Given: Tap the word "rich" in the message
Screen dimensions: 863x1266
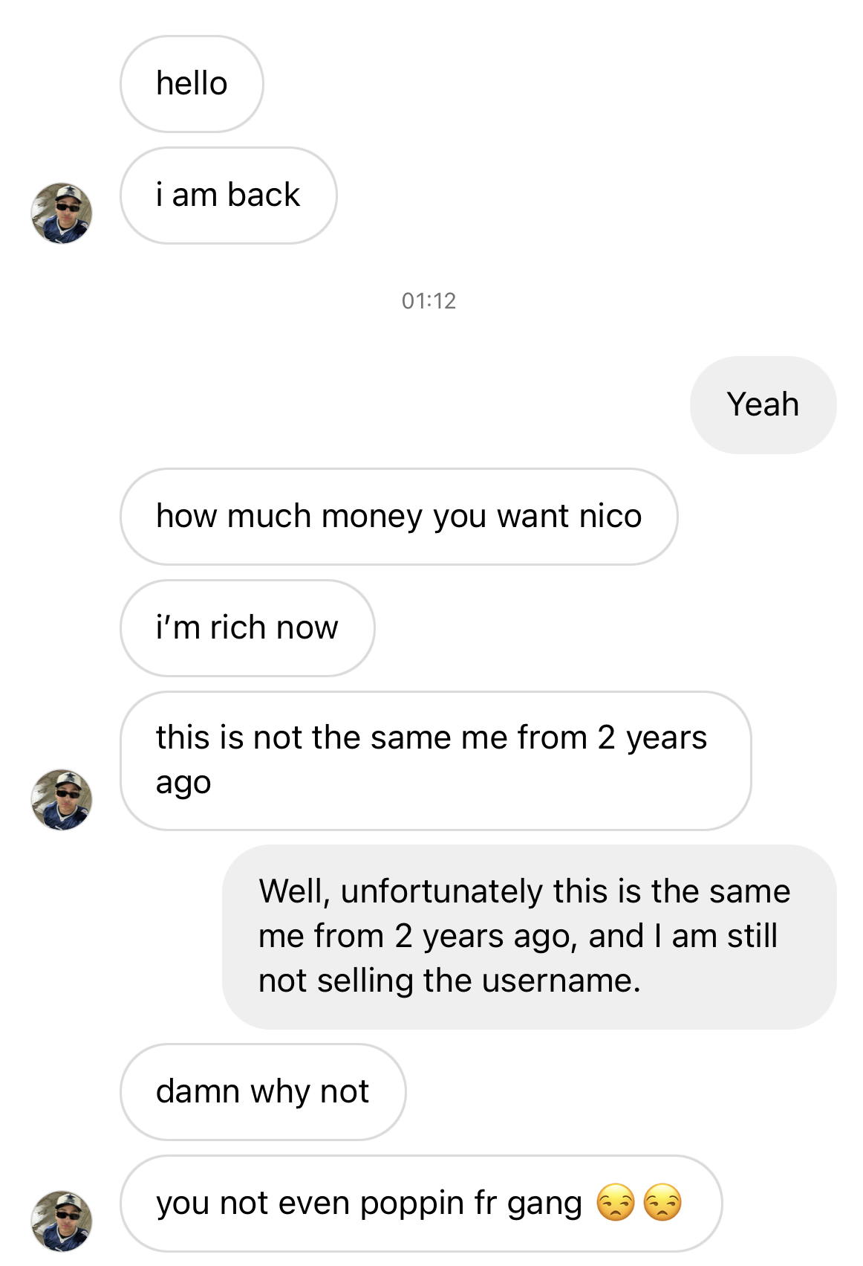Looking at the screenshot, I should click(x=237, y=628).
